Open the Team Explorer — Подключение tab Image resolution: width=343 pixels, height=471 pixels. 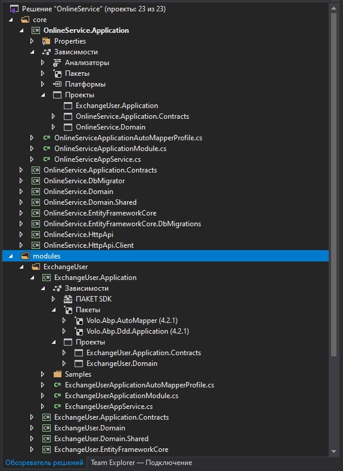[141, 463]
